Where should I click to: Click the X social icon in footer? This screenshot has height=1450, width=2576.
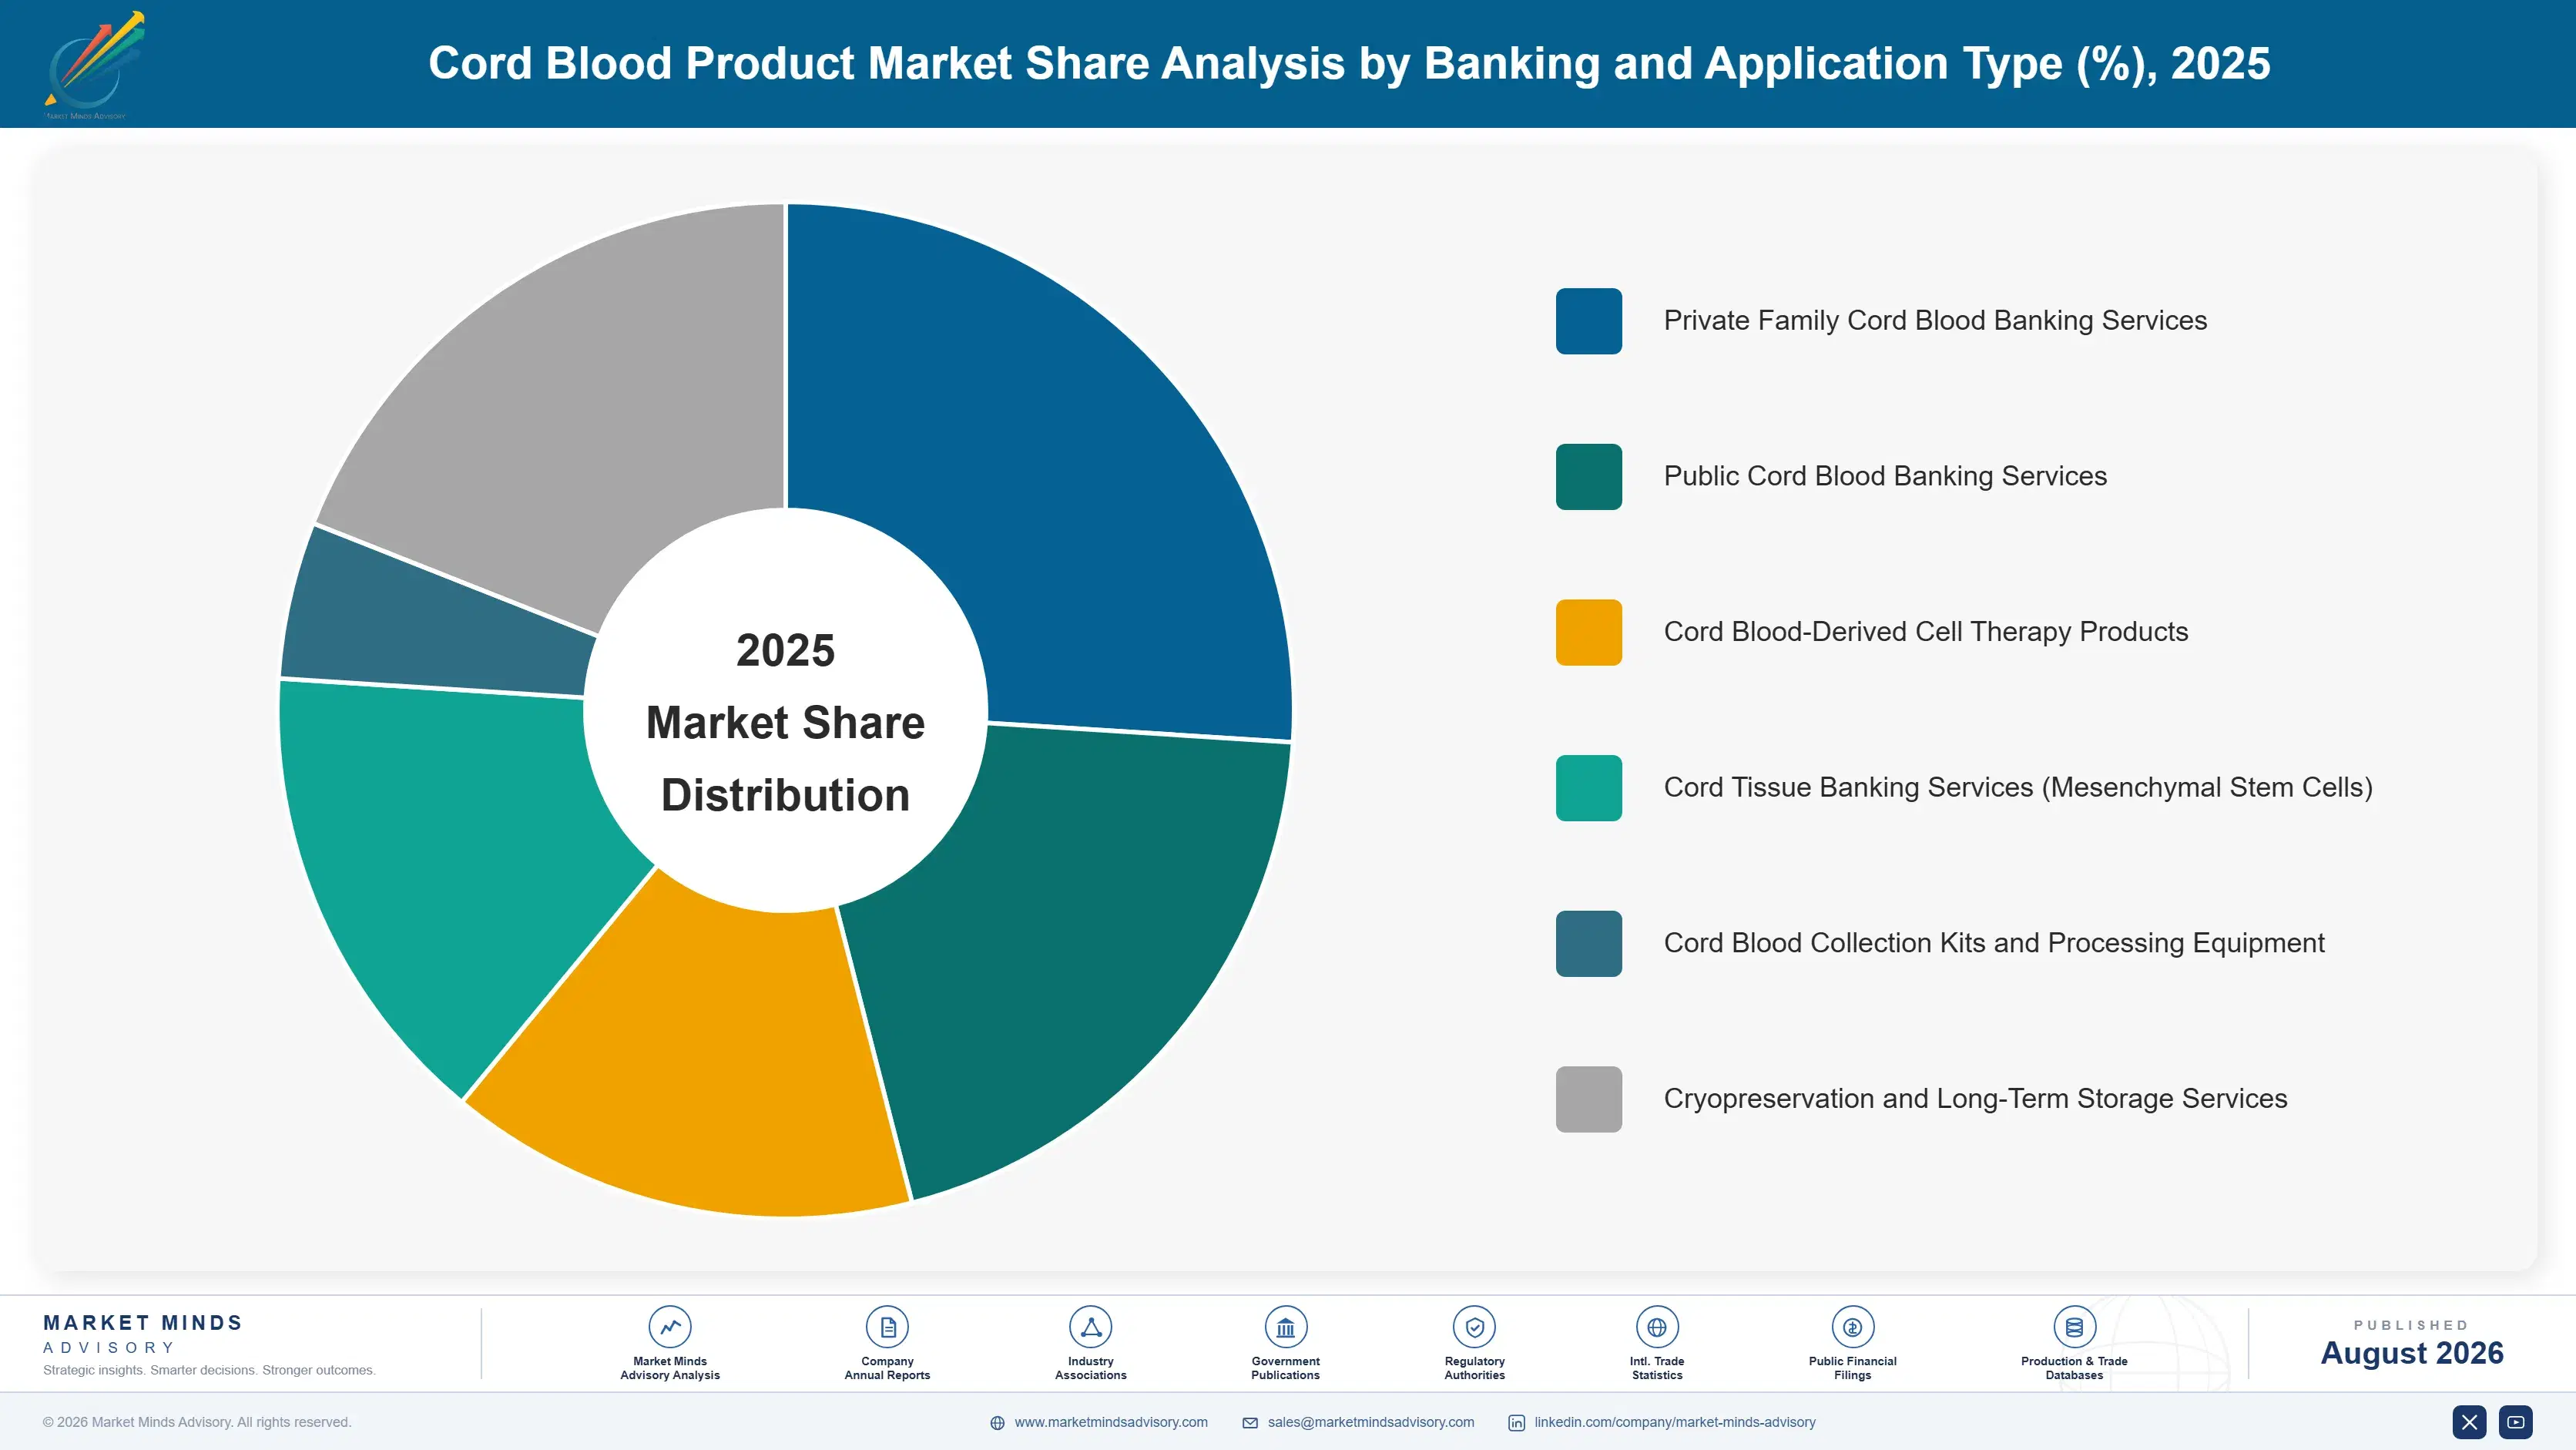[x=2469, y=1422]
